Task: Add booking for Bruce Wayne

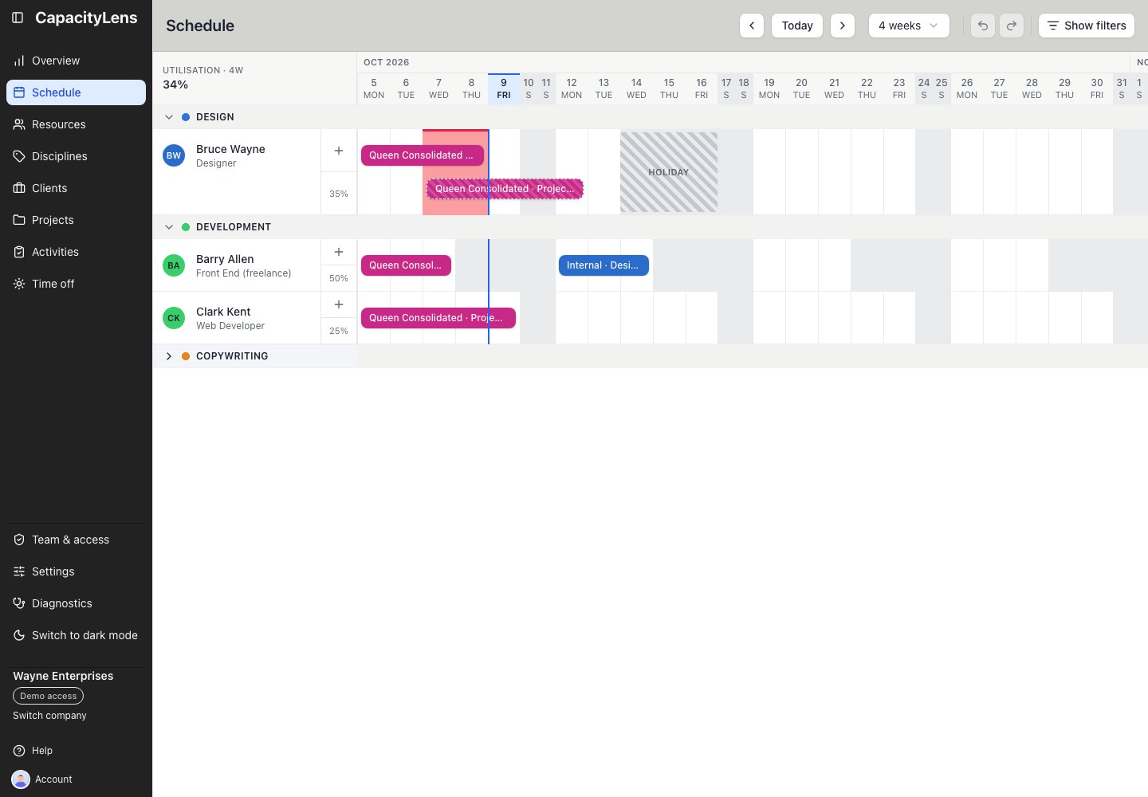Action: point(339,151)
